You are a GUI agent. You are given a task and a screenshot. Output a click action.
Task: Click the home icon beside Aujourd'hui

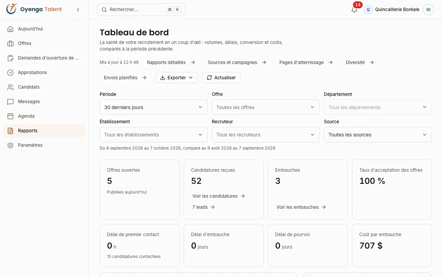[10, 29]
